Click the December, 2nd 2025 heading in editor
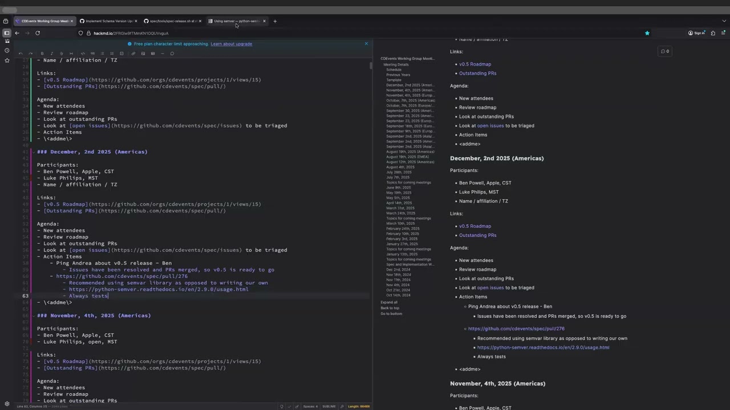Screen dimensions: 730x410 pyautogui.click(x=92, y=152)
